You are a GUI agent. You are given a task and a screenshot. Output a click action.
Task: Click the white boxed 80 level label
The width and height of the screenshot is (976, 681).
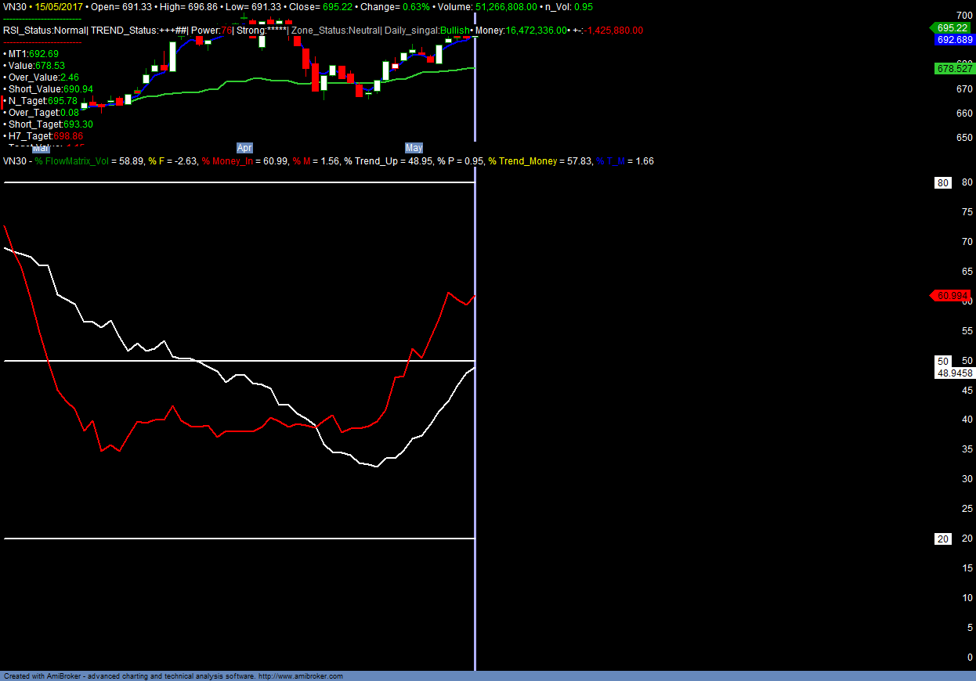point(943,182)
